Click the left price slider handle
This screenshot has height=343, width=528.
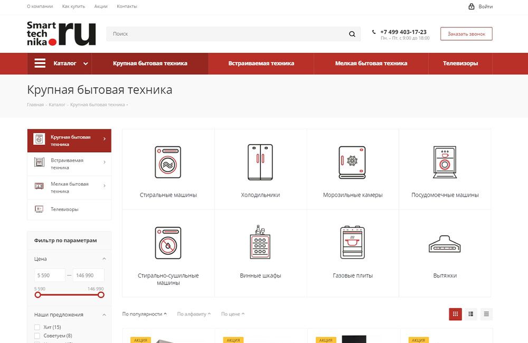[x=37, y=295]
